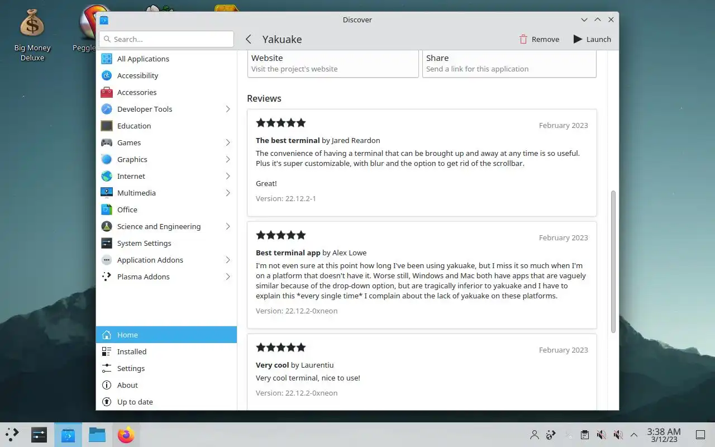Open Graphics category
Viewport: 715px width, 447px height.
[166, 159]
